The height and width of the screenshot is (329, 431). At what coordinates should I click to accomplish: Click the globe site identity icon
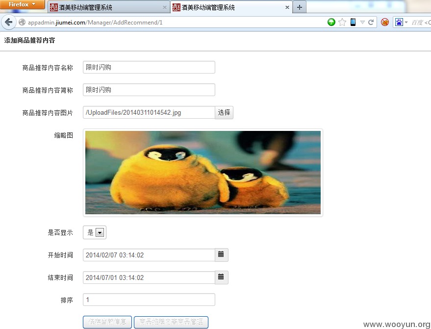tap(22, 22)
